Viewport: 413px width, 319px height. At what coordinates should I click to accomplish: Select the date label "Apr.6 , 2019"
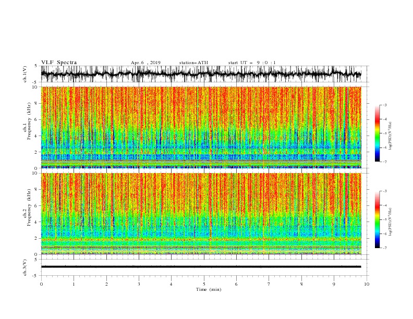point(145,63)
